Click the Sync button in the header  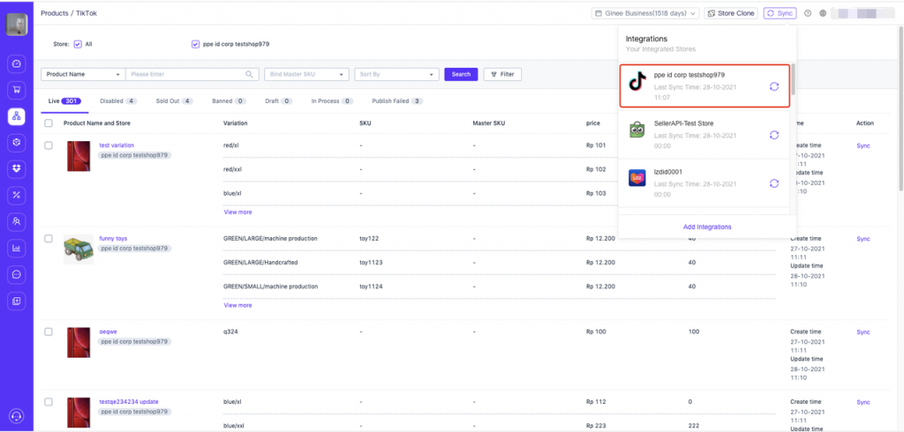[780, 13]
